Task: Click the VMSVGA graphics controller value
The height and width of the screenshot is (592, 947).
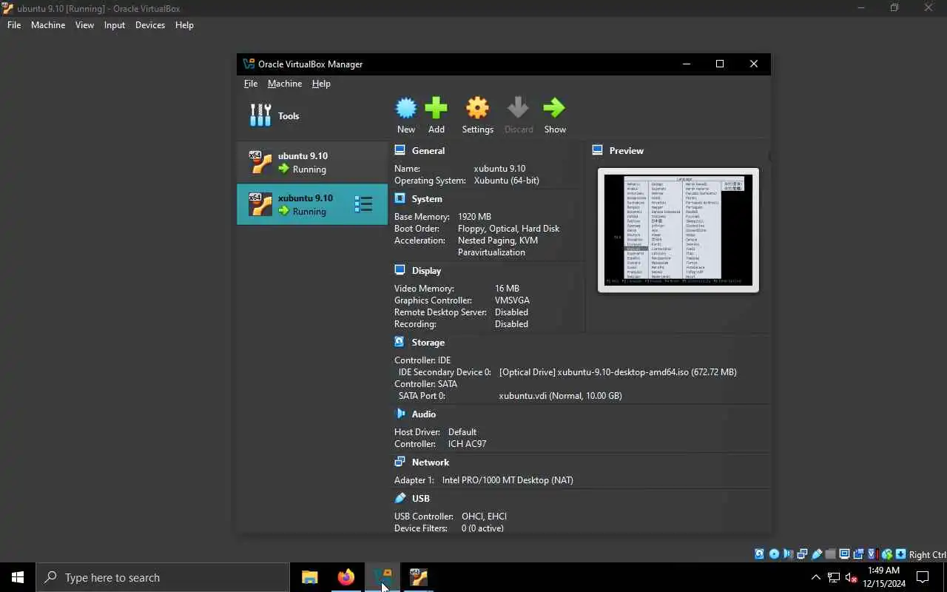Action: (512, 300)
